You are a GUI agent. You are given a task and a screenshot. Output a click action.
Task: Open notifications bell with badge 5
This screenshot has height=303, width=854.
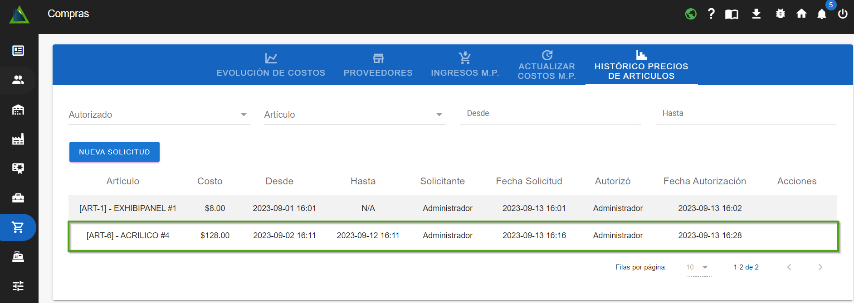click(x=822, y=14)
